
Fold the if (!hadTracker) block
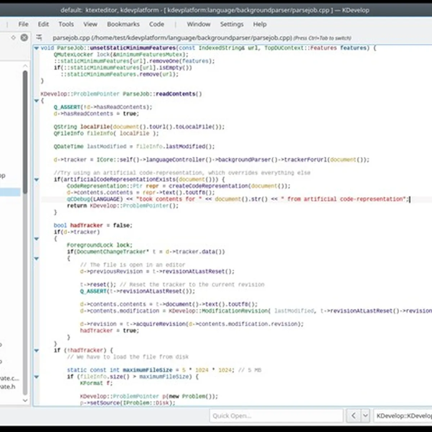(36, 350)
